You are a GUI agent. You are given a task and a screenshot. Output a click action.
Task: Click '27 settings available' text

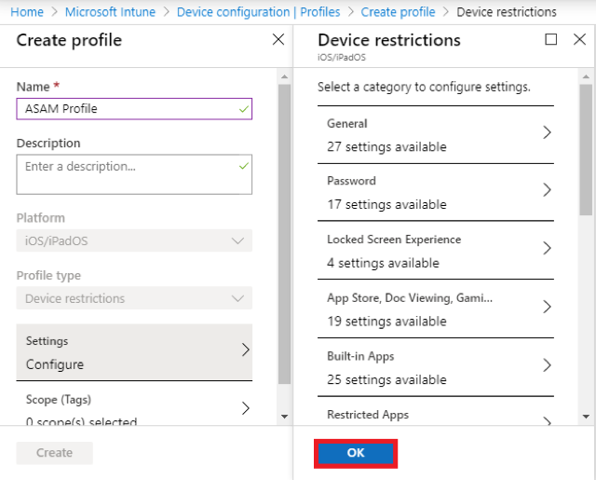click(386, 147)
